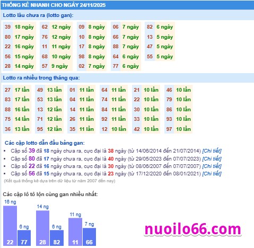Open Chi tiết link for cặp số 22

(x=212, y=166)
